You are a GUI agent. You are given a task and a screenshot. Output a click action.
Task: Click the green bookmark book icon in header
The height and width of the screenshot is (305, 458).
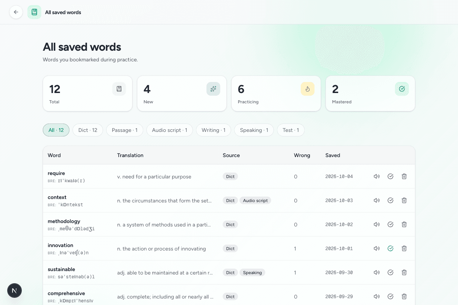point(34,12)
